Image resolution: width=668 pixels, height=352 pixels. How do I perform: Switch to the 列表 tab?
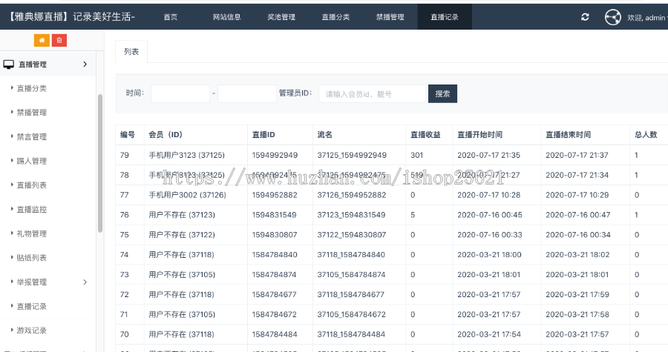pyautogui.click(x=131, y=52)
